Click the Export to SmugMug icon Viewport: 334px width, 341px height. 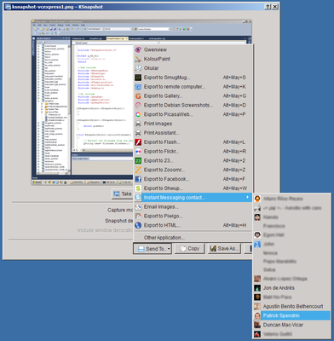(138, 78)
